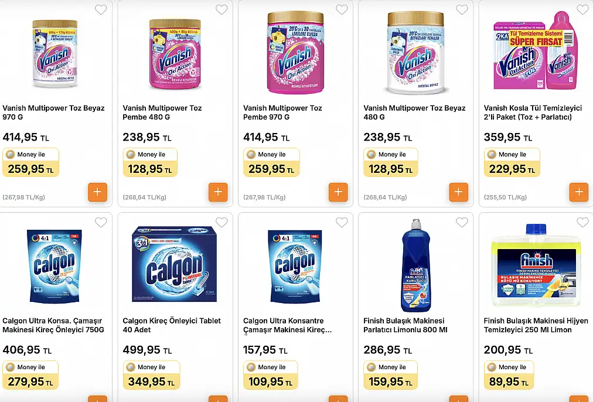This screenshot has width=593, height=402.
Task: Open Vanish Kosla Tül Temizleyici product title
Action: coord(533,113)
